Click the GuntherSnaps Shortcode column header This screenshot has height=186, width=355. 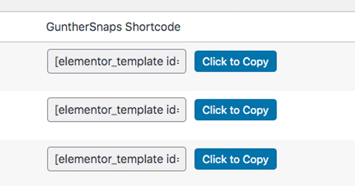(113, 27)
